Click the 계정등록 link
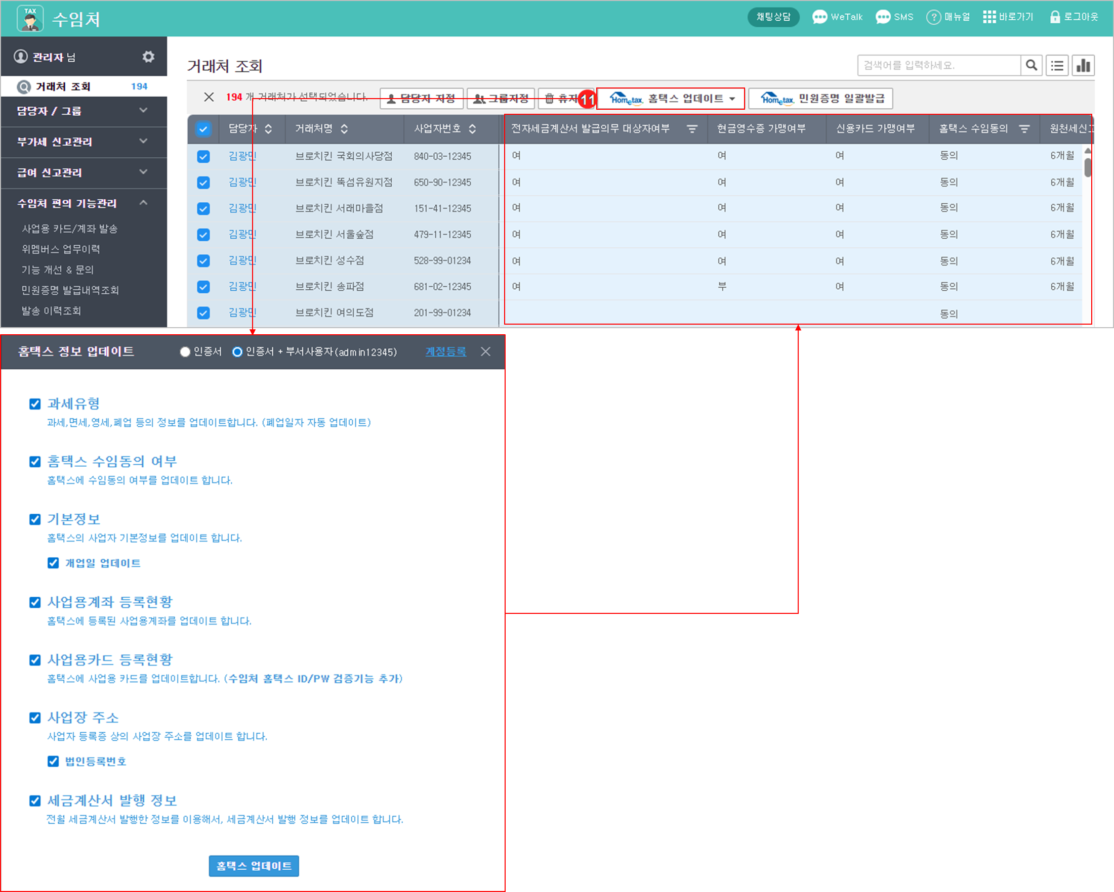 coord(445,352)
